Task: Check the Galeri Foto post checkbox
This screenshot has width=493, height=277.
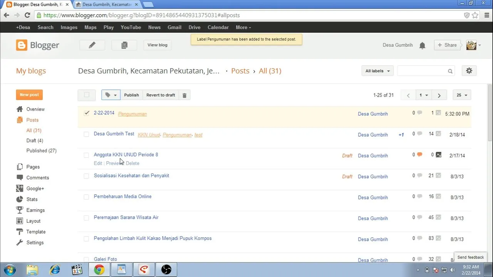Action: click(x=86, y=259)
